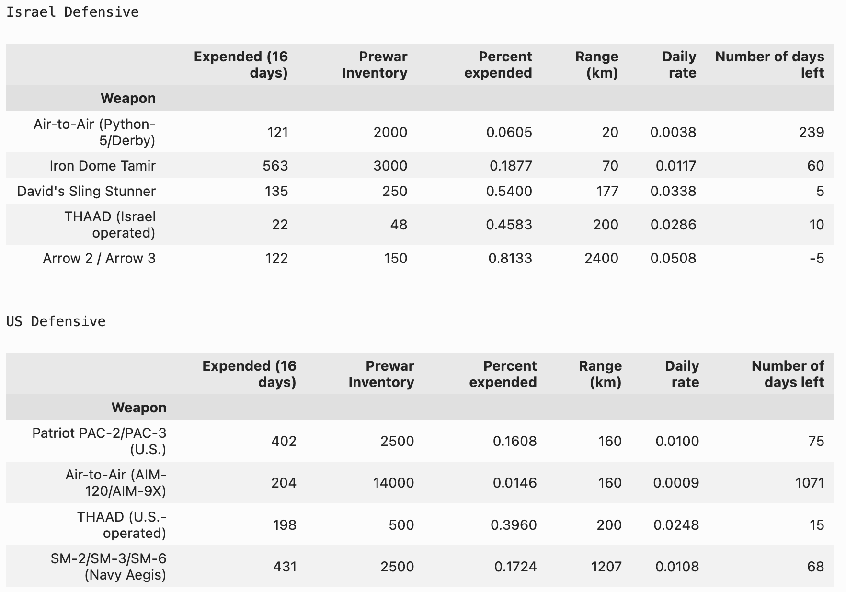The height and width of the screenshot is (592, 846).
Task: Select the 1071 days left cell
Action: (810, 483)
